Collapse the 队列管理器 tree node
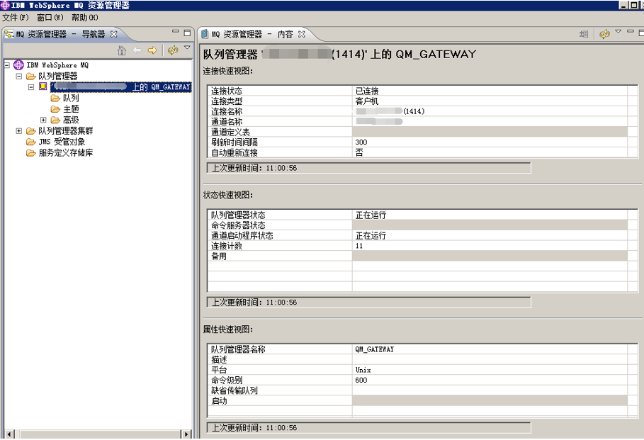The height and width of the screenshot is (440, 644). [19, 76]
